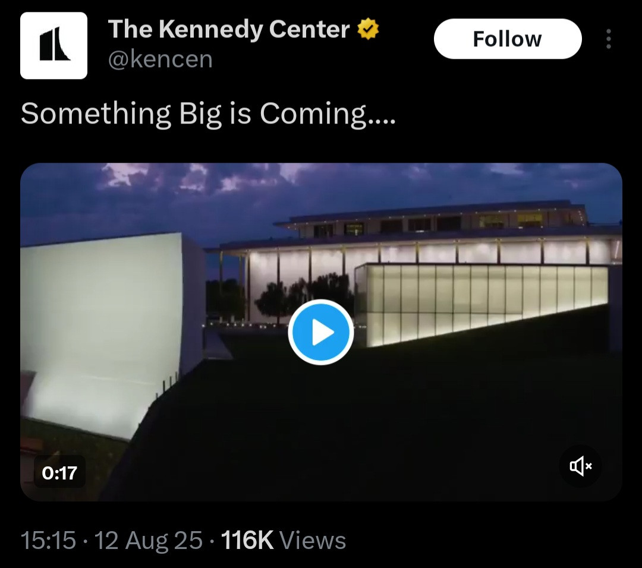The width and height of the screenshot is (642, 568).
Task: Open the @kencen handle link
Action: pyautogui.click(x=160, y=59)
